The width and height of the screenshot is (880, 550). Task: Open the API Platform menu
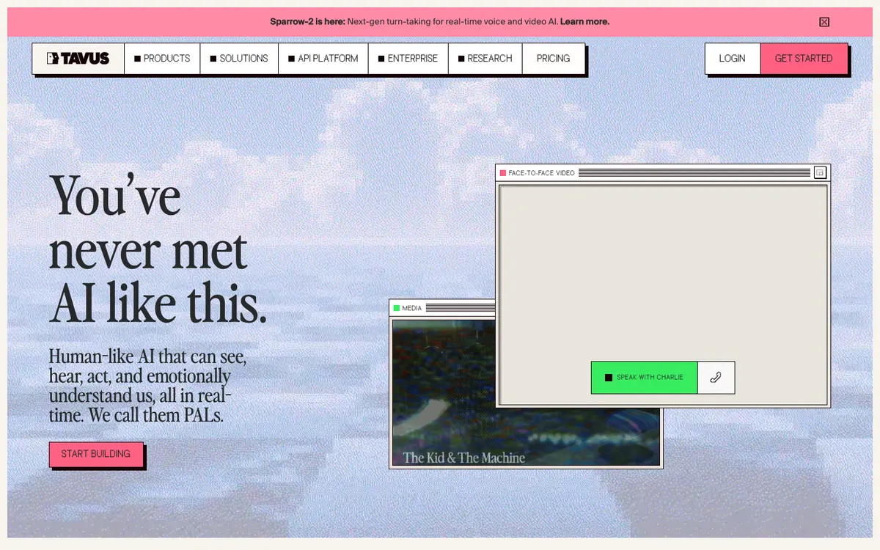click(x=323, y=59)
